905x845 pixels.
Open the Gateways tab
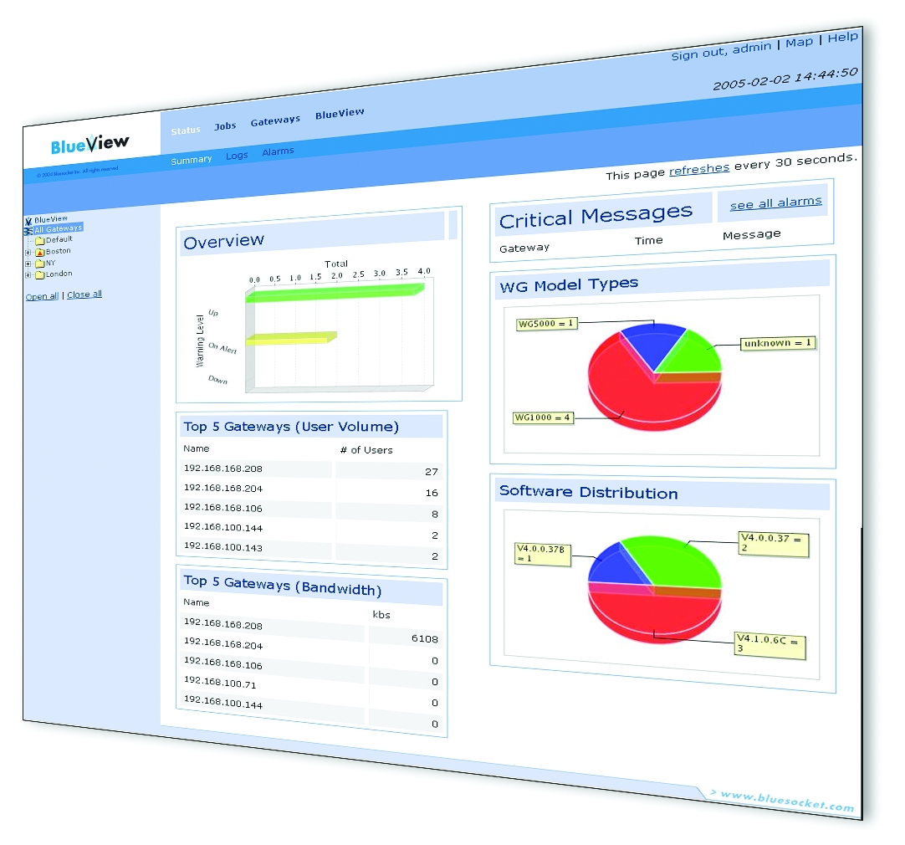pos(275,120)
